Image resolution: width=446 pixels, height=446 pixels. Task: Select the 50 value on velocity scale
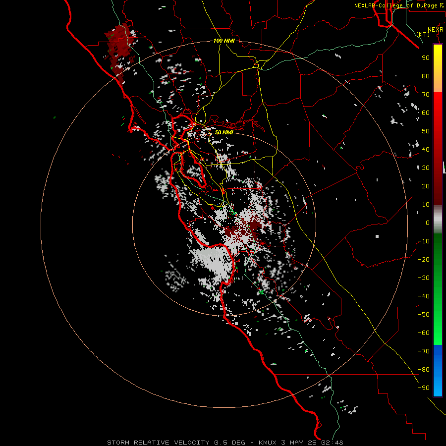click(426, 131)
